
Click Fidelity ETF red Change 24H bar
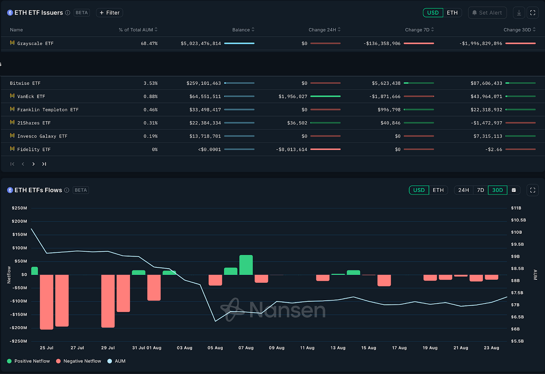pos(326,149)
